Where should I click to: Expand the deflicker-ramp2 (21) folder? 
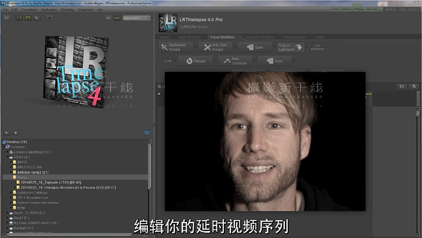coord(11,172)
